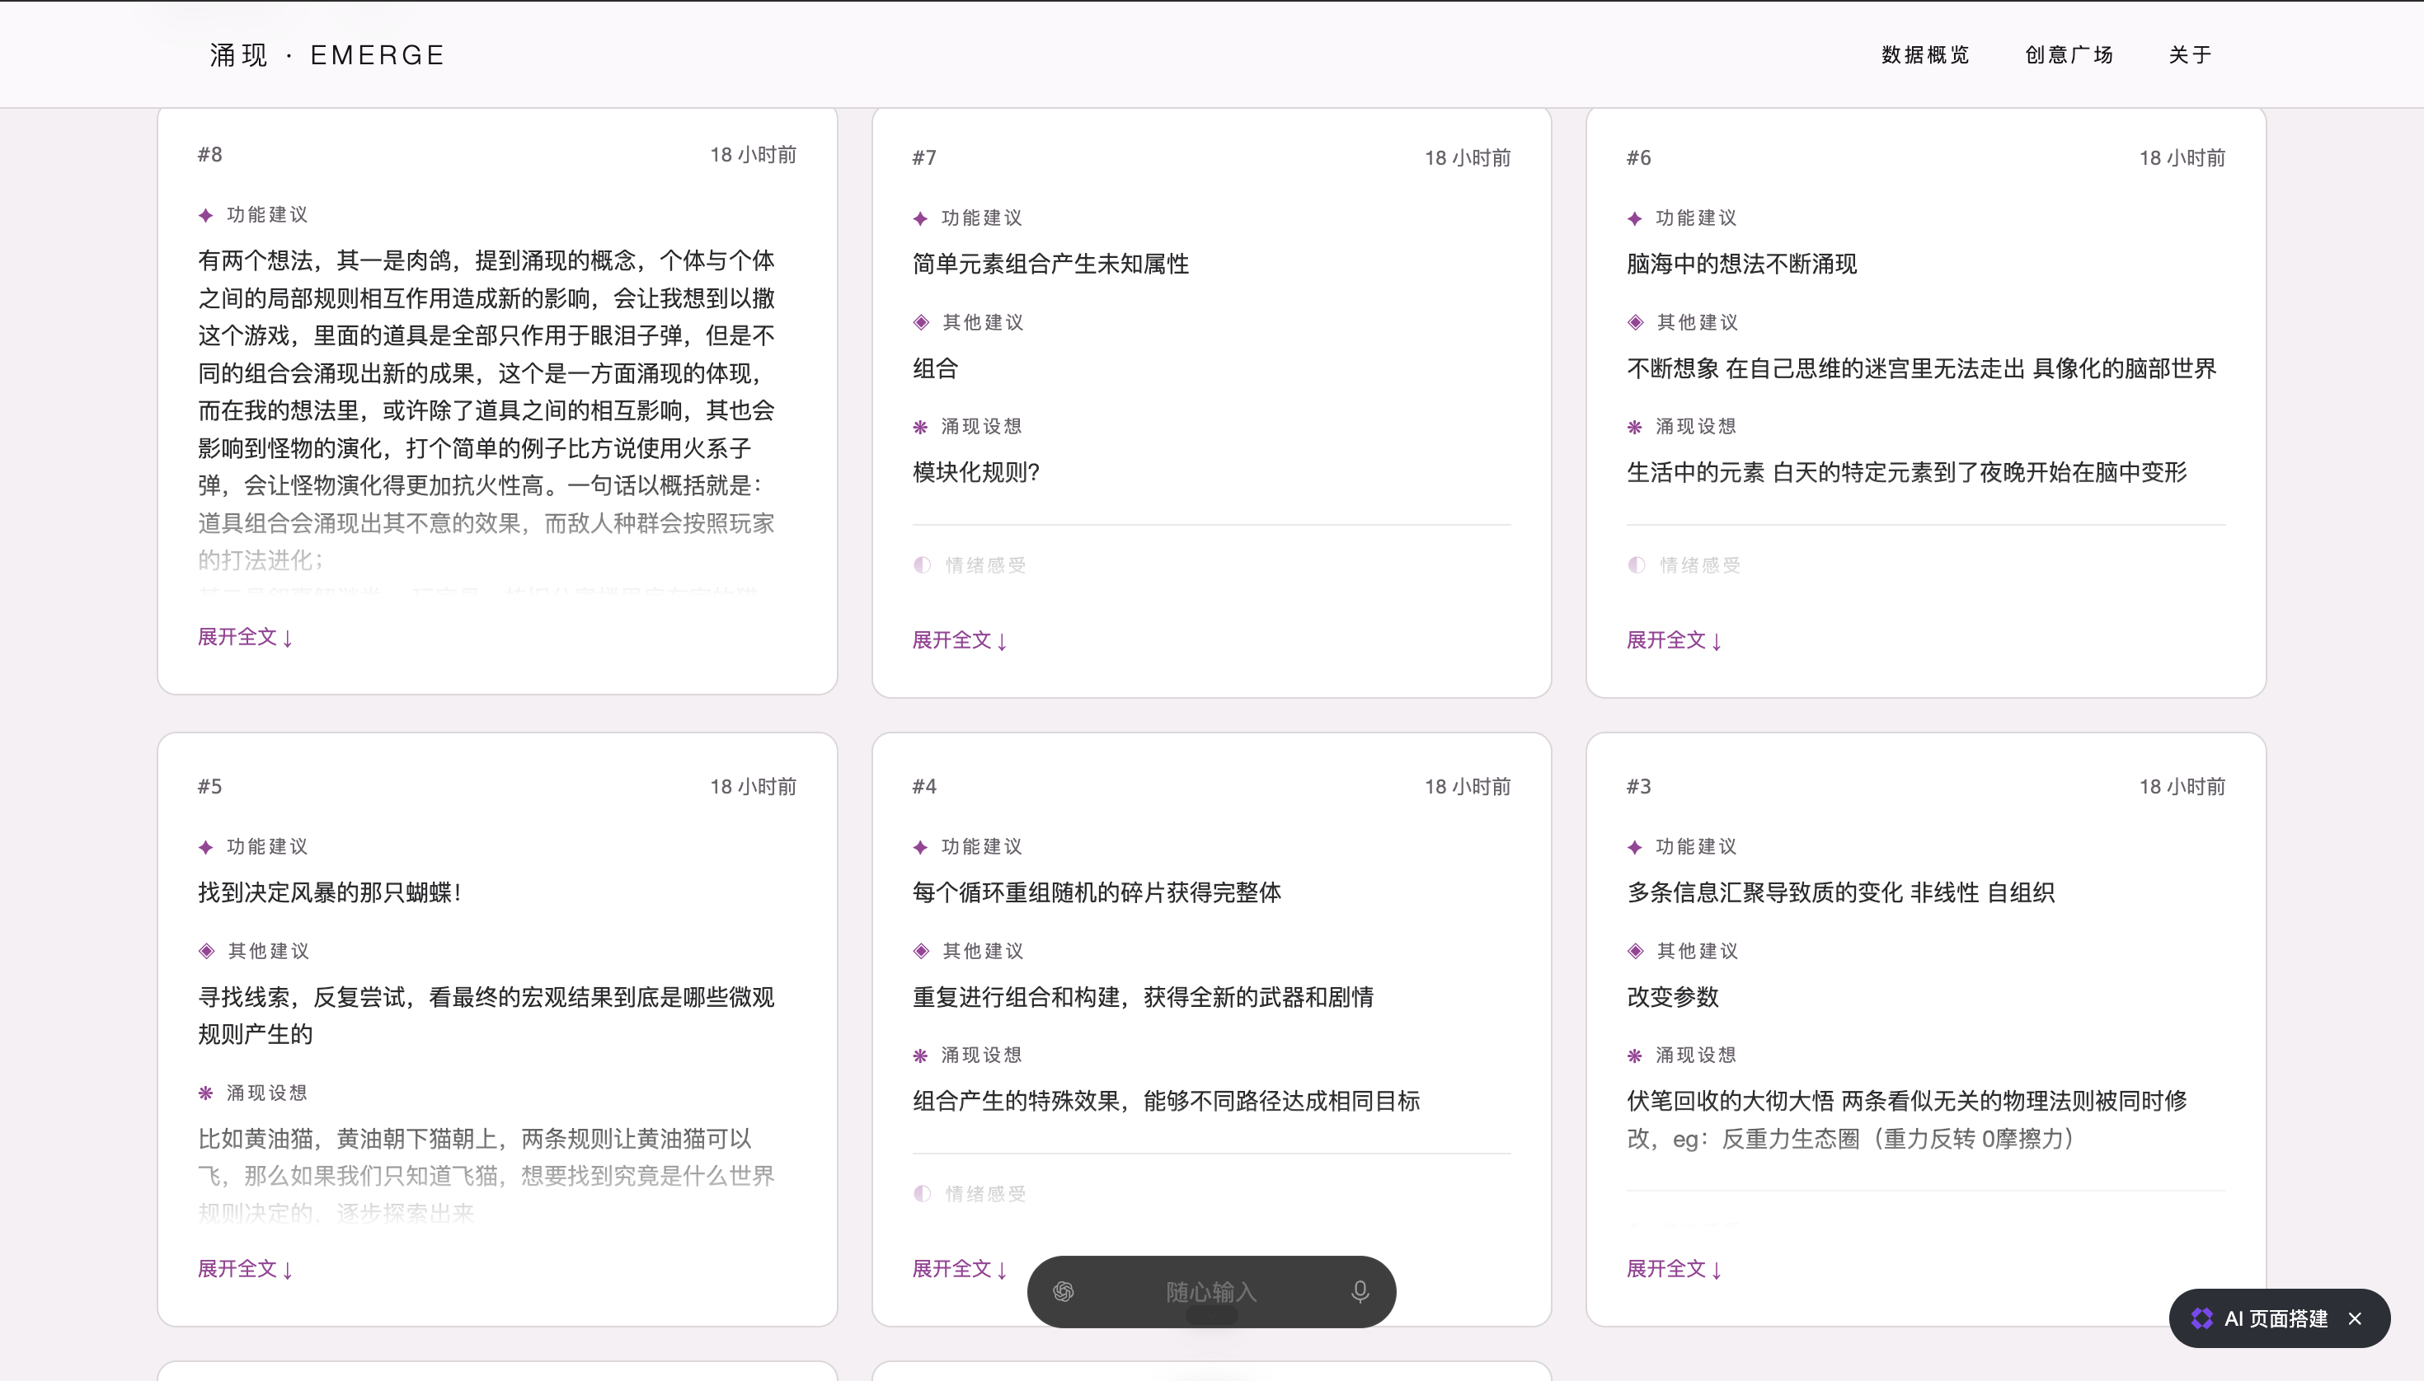Click the spiral AI icon in the input bar
The height and width of the screenshot is (1381, 2424).
coord(1063,1291)
